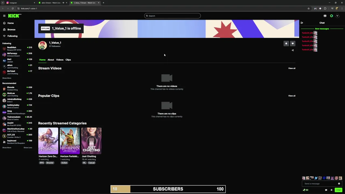The height and width of the screenshot is (194, 345).
Task: Open the KICKs shop icon in header
Action: [325, 16]
